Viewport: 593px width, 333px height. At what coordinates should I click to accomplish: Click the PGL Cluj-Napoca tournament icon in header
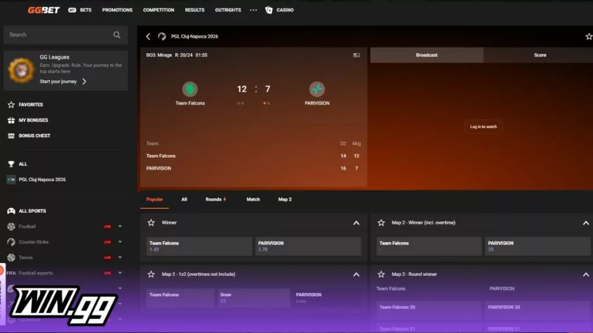tap(162, 36)
